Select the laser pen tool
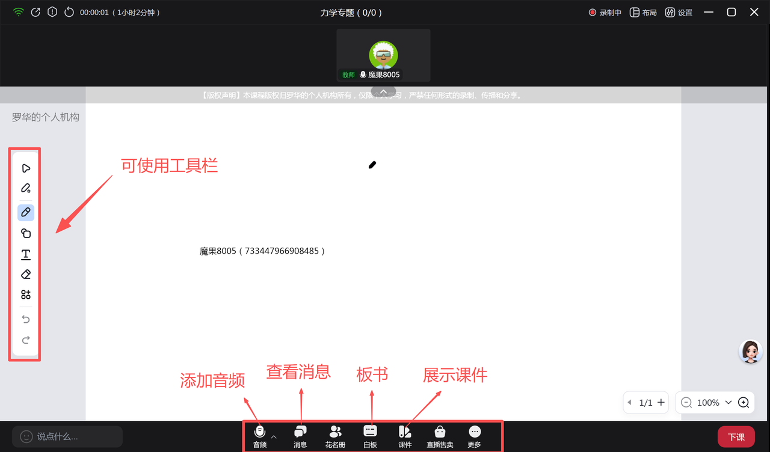This screenshot has height=452, width=770. 26,189
